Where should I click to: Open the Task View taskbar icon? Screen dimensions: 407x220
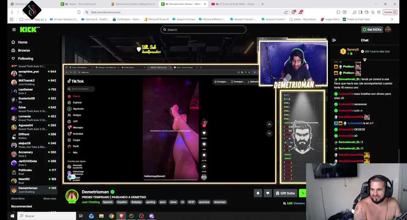tap(81, 216)
